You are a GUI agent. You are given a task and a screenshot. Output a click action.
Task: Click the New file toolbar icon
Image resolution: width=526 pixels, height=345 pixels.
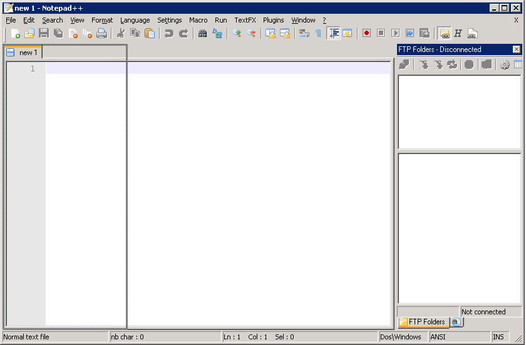tap(16, 33)
